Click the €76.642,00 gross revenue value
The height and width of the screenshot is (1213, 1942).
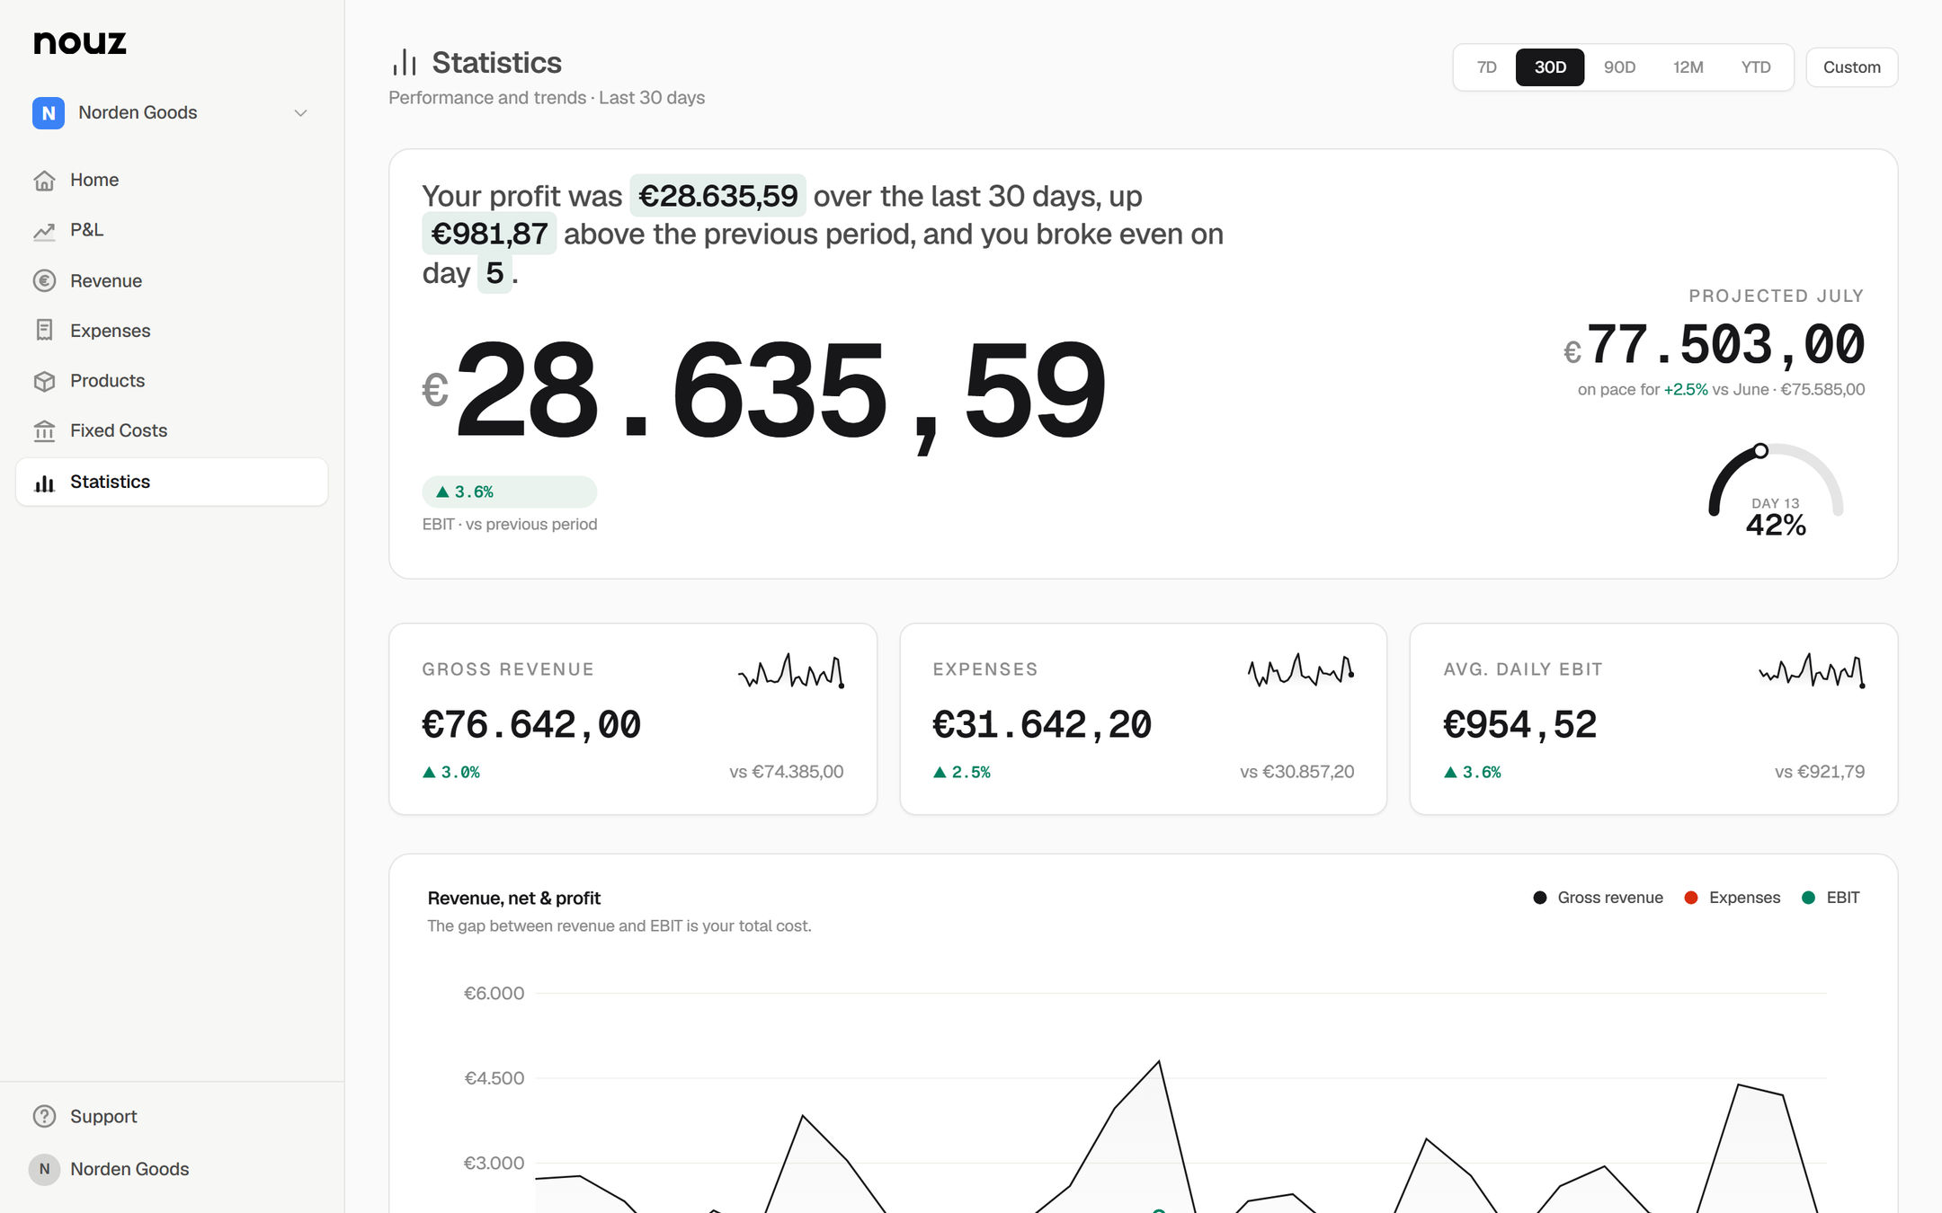(531, 725)
